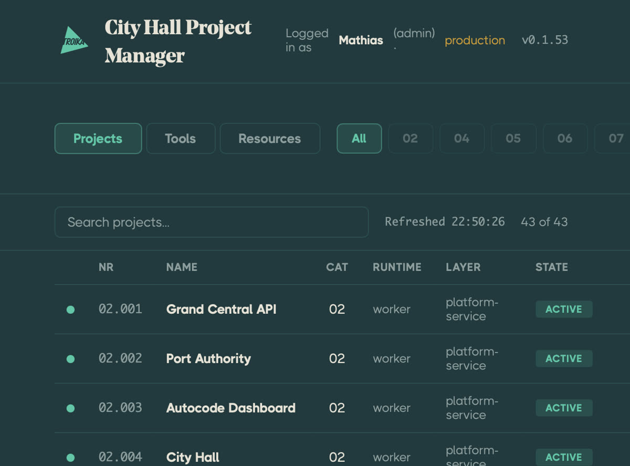Open the Resources tab
The height and width of the screenshot is (466, 630).
pos(270,139)
